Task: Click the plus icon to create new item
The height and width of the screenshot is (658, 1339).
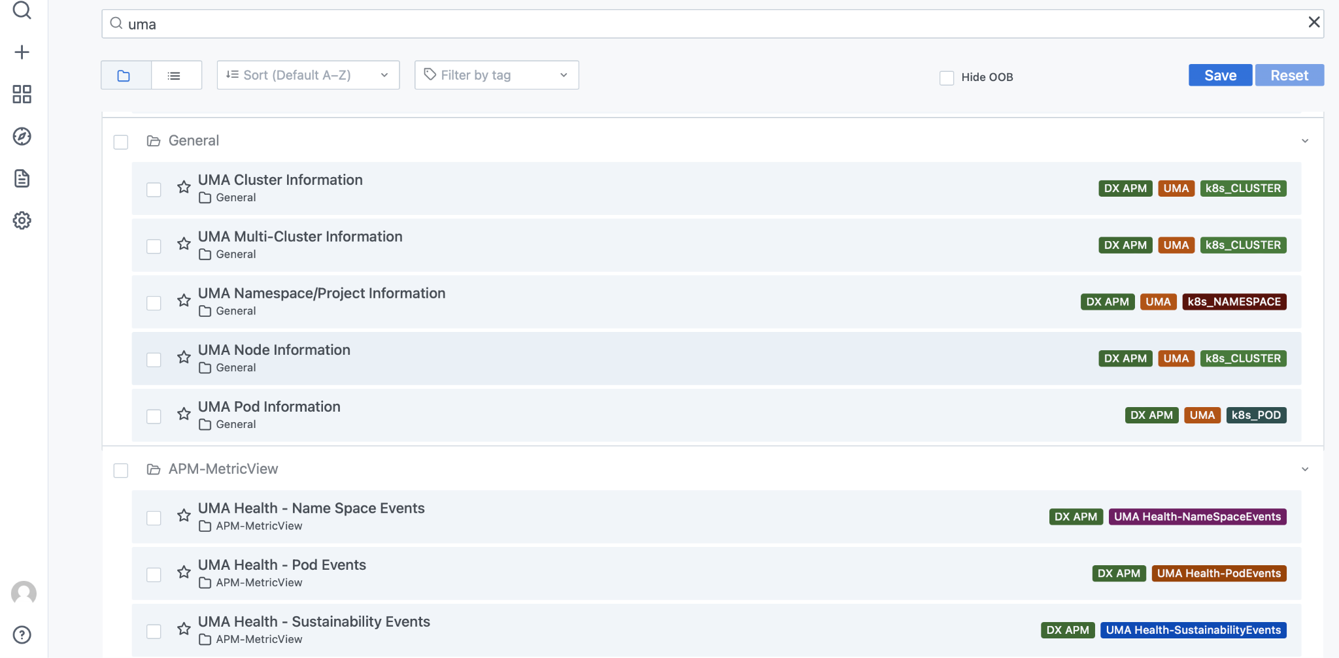Action: tap(22, 52)
